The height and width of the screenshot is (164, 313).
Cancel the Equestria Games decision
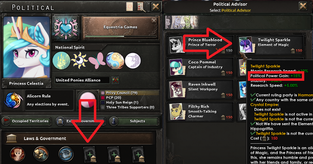(154, 21)
